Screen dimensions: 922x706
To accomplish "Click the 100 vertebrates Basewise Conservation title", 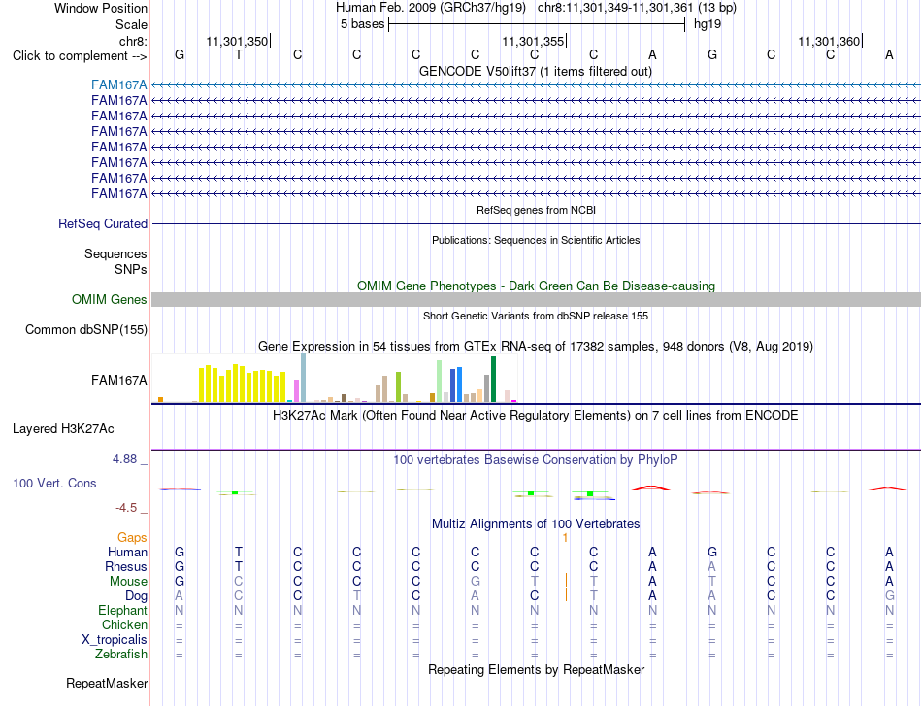I will tap(536, 460).
